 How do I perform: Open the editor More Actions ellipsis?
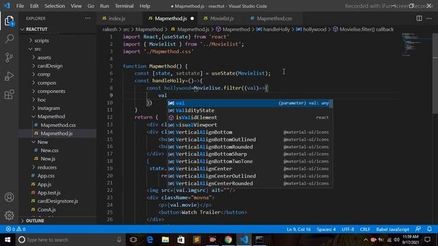(429, 18)
